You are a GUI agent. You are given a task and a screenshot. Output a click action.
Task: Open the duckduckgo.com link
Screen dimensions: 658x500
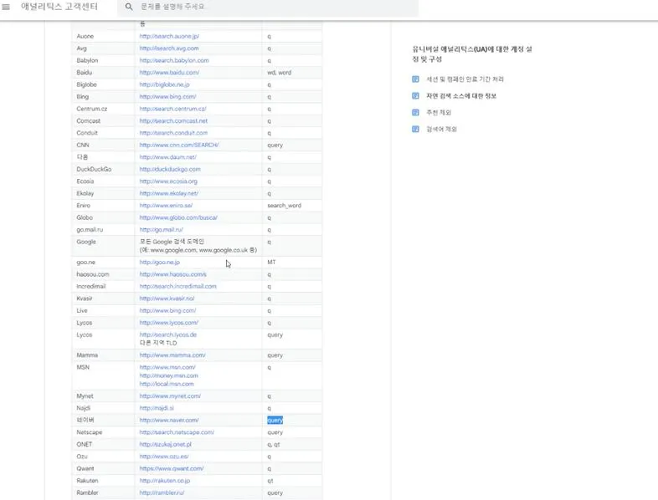(170, 170)
